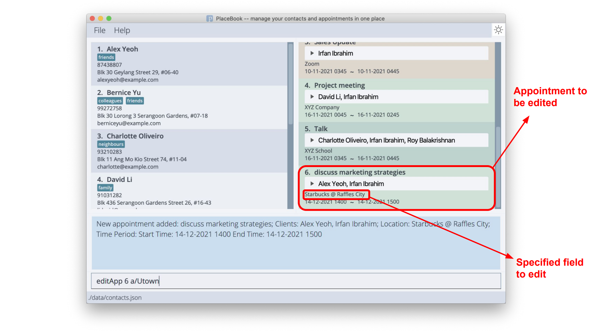
Task: Open the File menu
Action: [100, 30]
